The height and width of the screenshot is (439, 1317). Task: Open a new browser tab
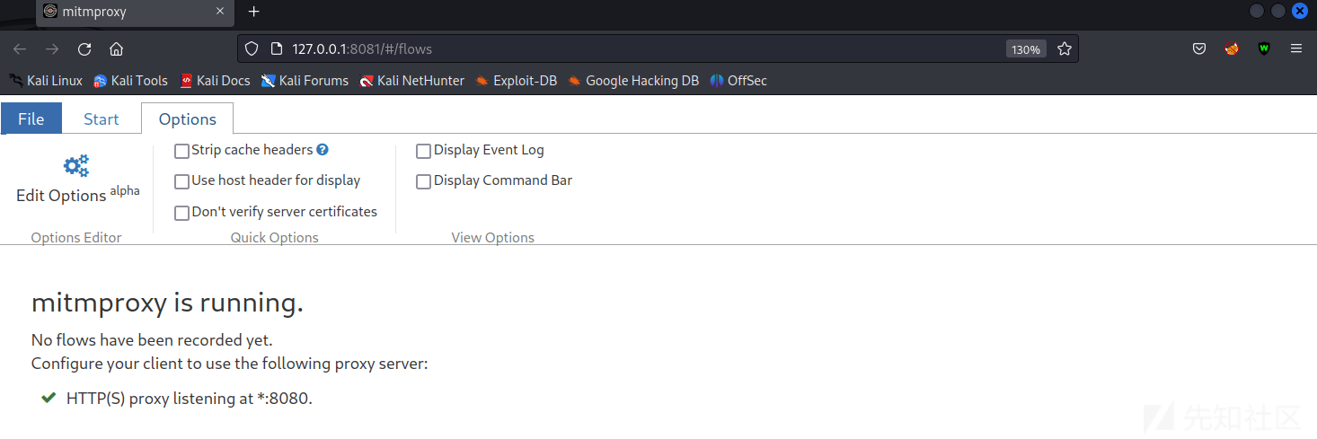tap(253, 12)
